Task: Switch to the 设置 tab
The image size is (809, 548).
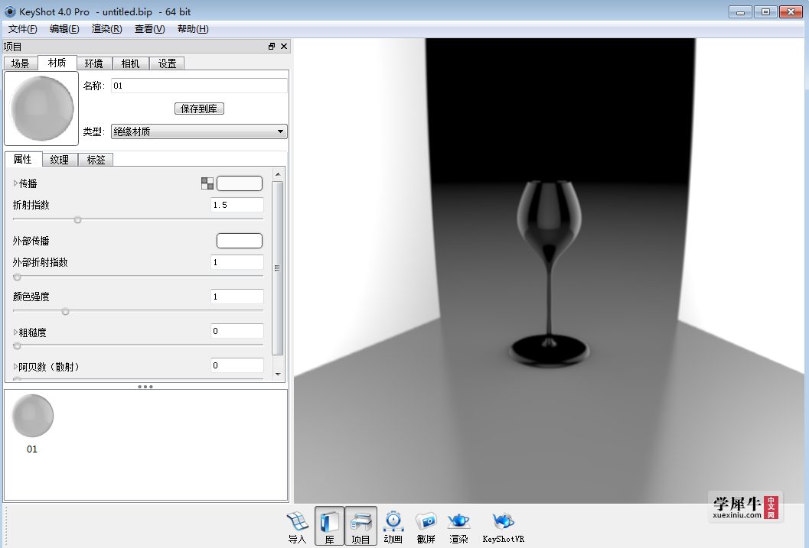Action: pos(167,63)
